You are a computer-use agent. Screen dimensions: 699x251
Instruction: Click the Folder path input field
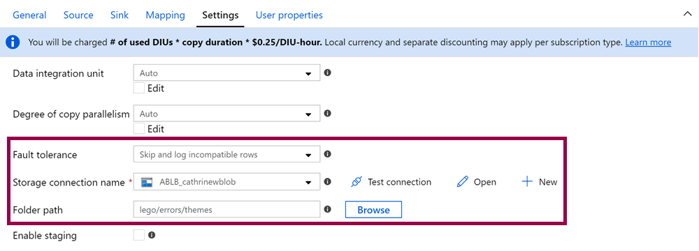(x=226, y=210)
